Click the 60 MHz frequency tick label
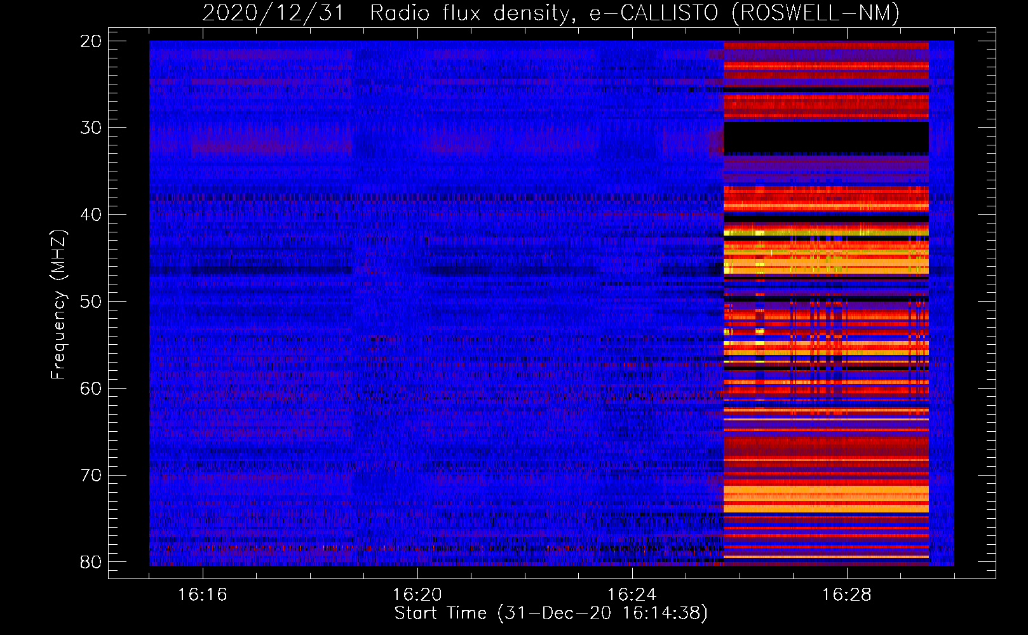The width and height of the screenshot is (1028, 635). 91,389
